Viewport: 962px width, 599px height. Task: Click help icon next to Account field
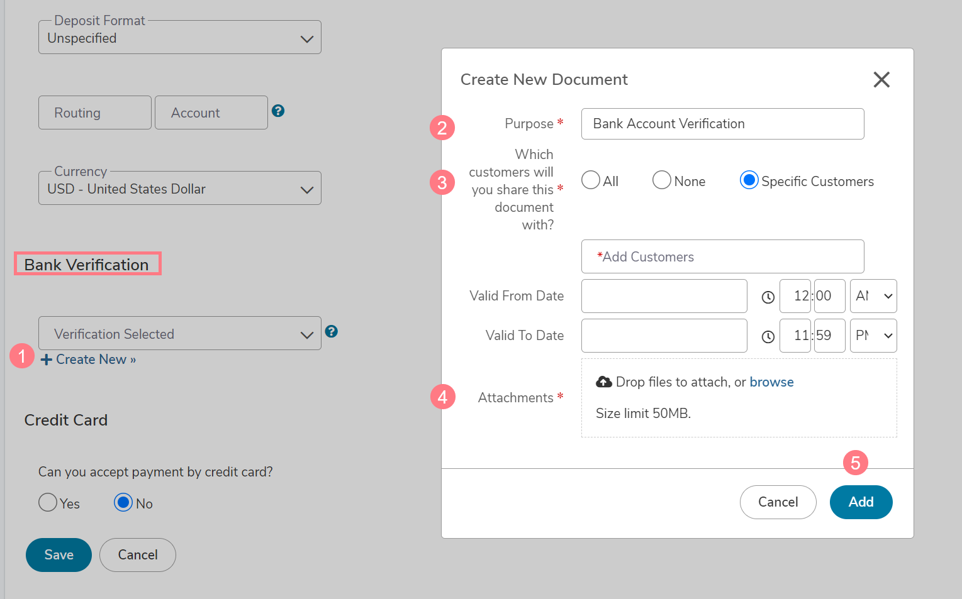pos(278,111)
